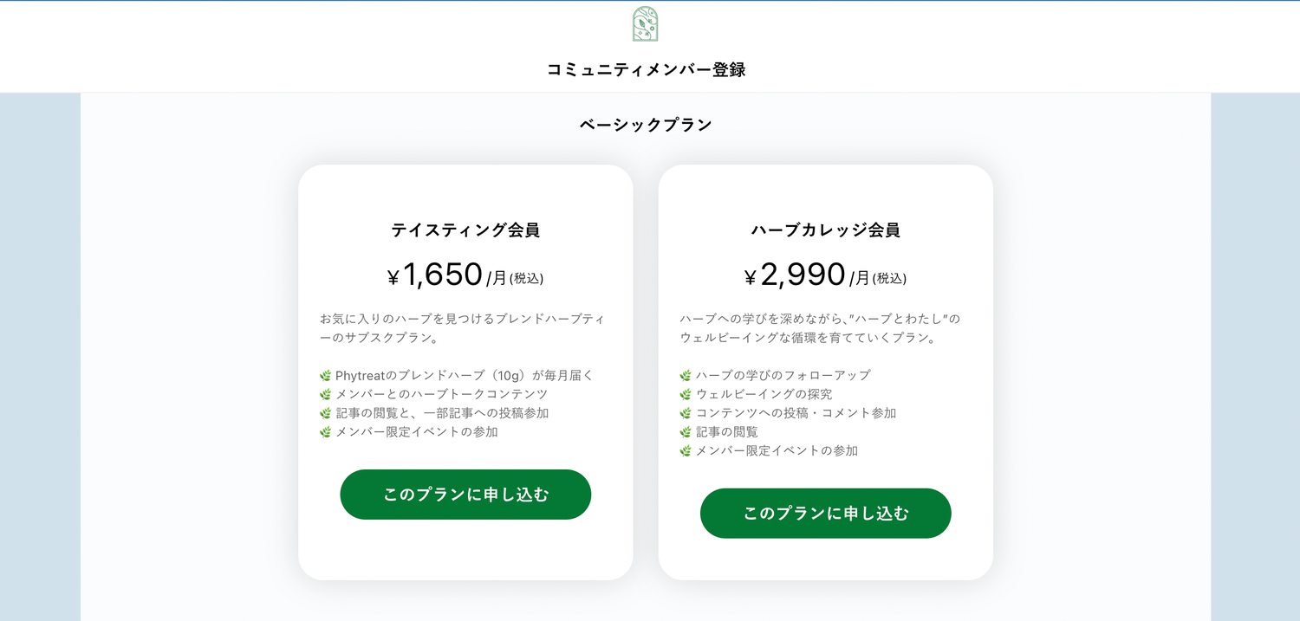Click the コミュニティメンバー登録 page title
1300x621 pixels.
tap(646, 69)
